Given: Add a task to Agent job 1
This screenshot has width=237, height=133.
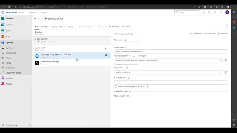Looking at the screenshot, I should 106,48.
